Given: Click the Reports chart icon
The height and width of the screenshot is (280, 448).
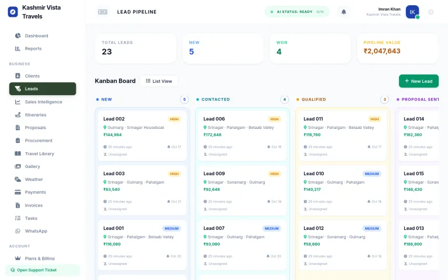Looking at the screenshot, I should pos(17,48).
